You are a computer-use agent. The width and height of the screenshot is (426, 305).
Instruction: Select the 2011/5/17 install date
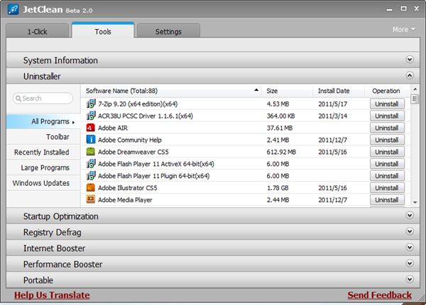332,104
